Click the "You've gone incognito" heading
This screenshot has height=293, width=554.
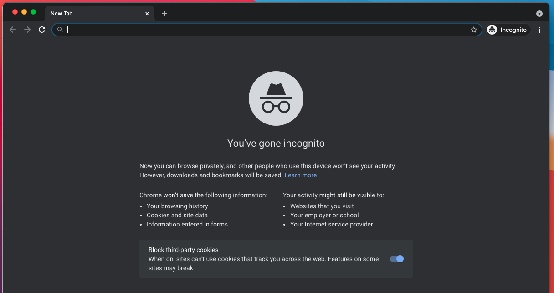(276, 144)
